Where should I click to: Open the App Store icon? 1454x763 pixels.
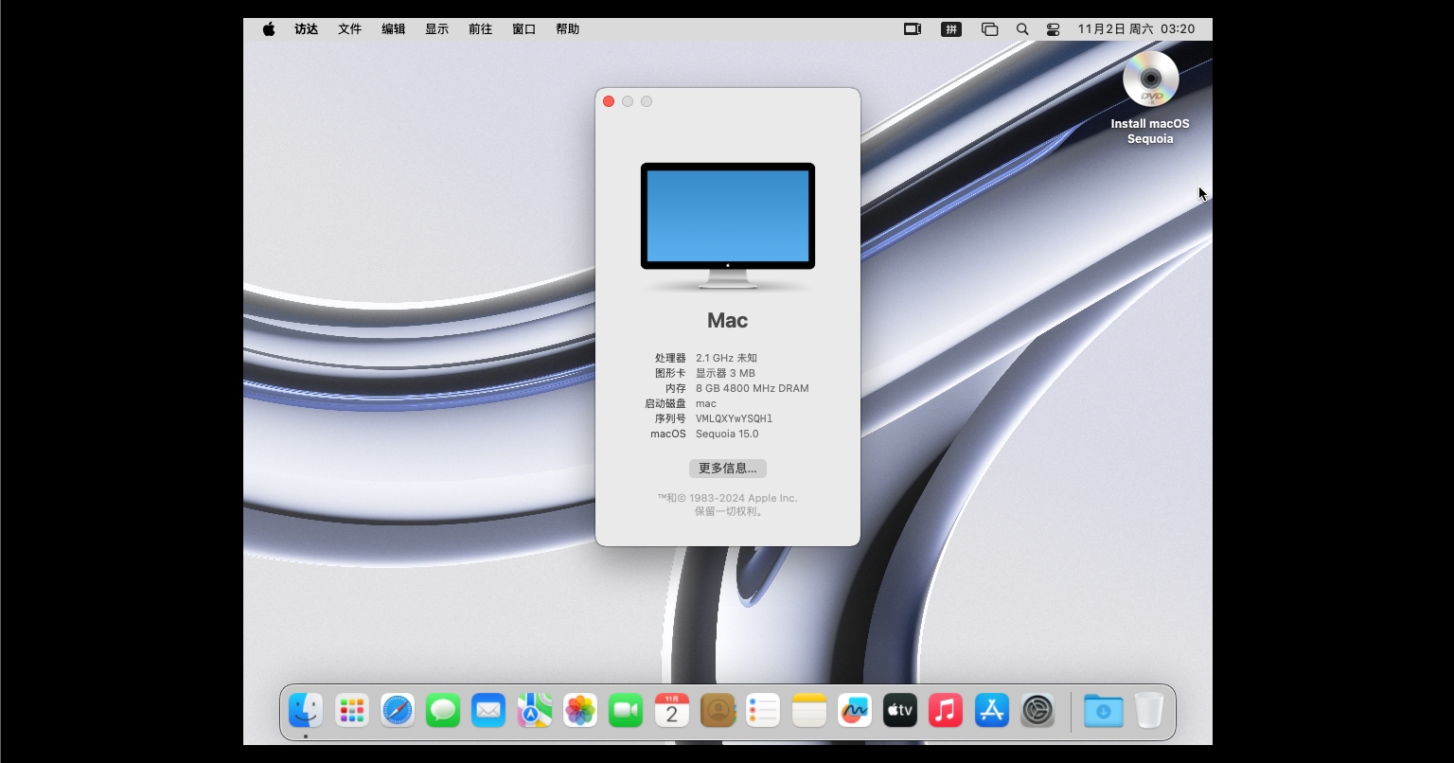991,710
